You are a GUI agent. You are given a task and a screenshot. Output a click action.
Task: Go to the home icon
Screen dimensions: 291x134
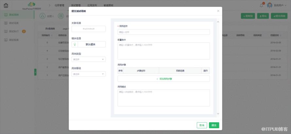[6, 5]
